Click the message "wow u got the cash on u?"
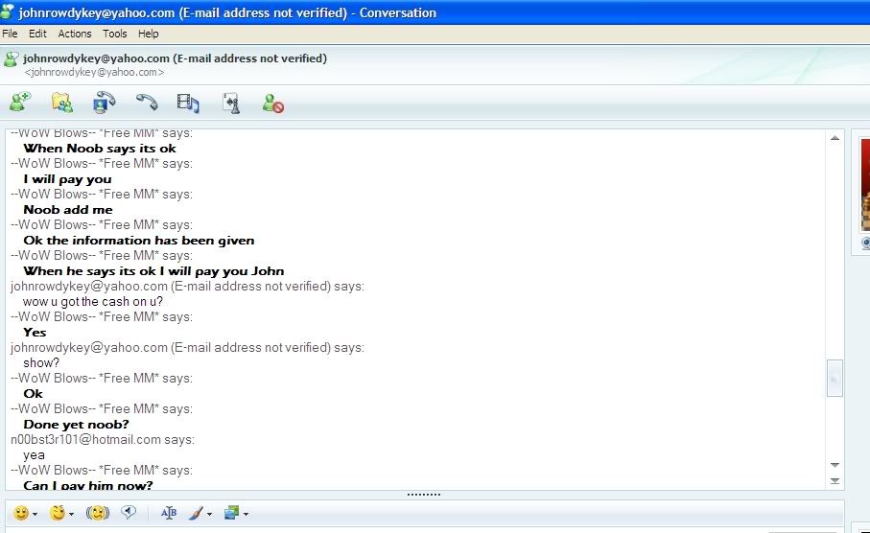This screenshot has height=533, width=870. tap(93, 302)
